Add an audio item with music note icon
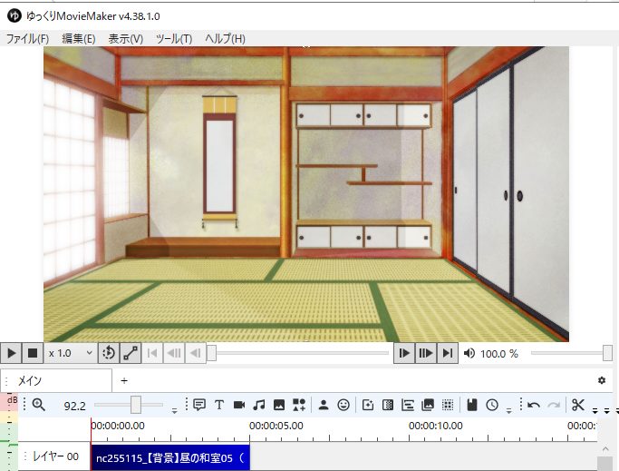 (259, 405)
